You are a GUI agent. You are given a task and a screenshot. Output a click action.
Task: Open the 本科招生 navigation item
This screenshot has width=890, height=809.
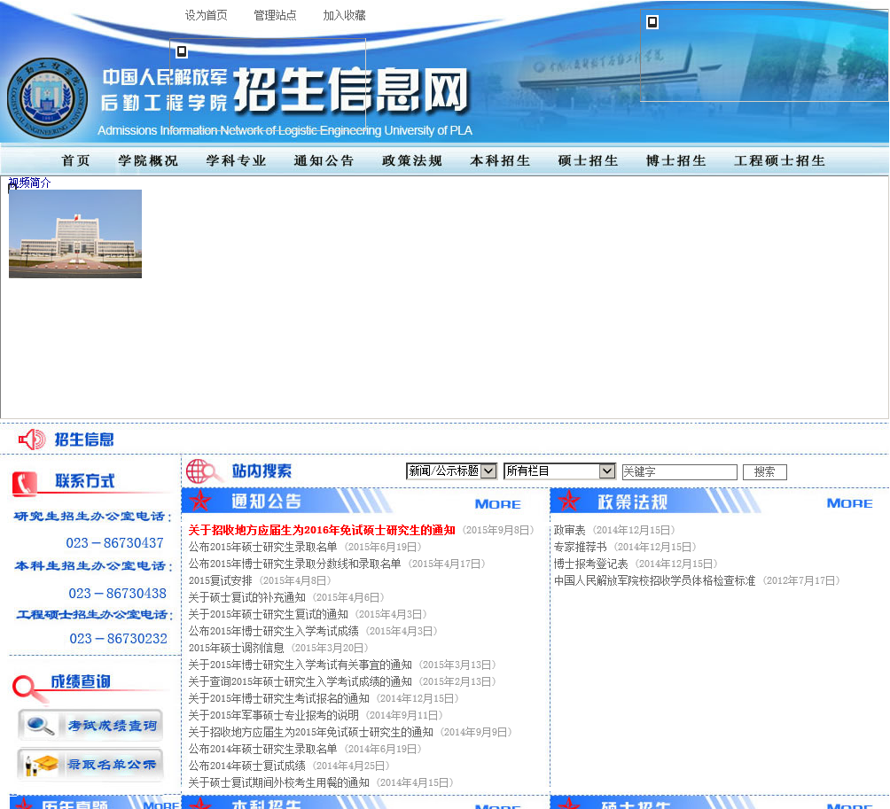(x=500, y=160)
